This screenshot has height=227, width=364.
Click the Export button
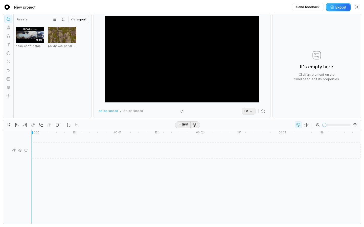(x=338, y=7)
